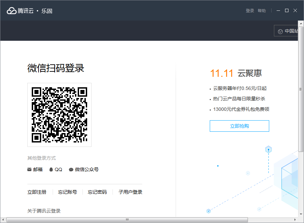The height and width of the screenshot is (223, 304).
Task: Open the 忘记密码 link
Action: 97,192
